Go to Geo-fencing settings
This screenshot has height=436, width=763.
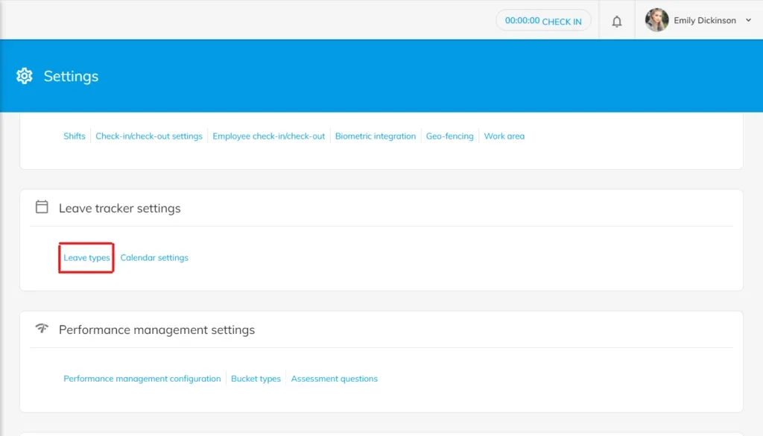[449, 136]
